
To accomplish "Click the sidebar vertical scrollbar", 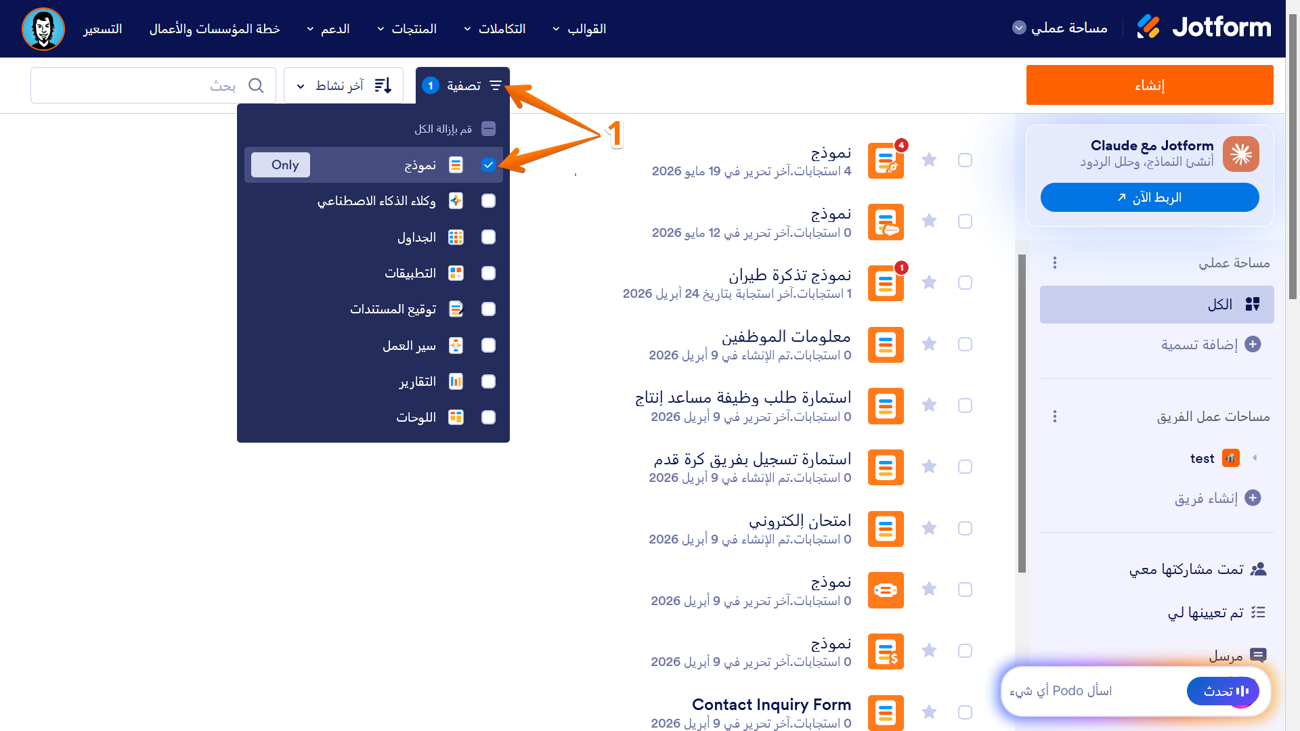I will [1022, 413].
